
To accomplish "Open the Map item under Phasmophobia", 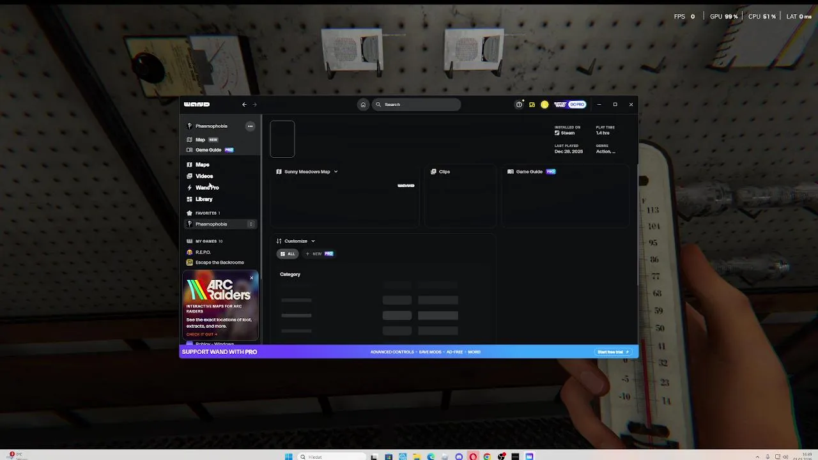I will (x=202, y=140).
